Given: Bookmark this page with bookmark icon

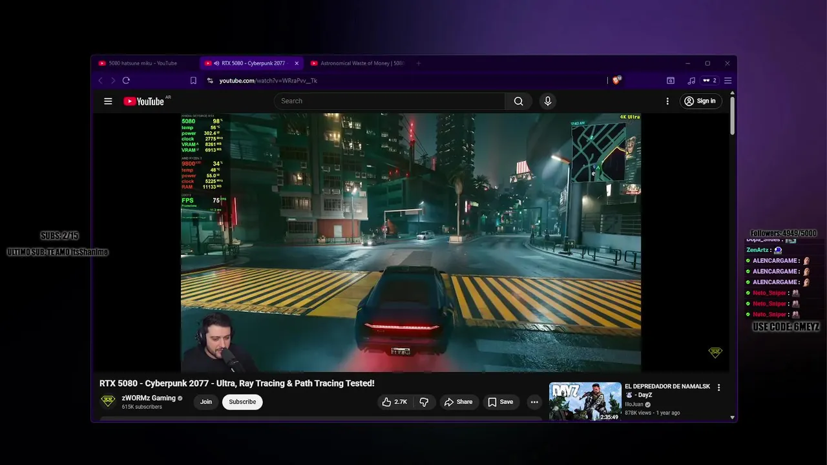Looking at the screenshot, I should [193, 81].
